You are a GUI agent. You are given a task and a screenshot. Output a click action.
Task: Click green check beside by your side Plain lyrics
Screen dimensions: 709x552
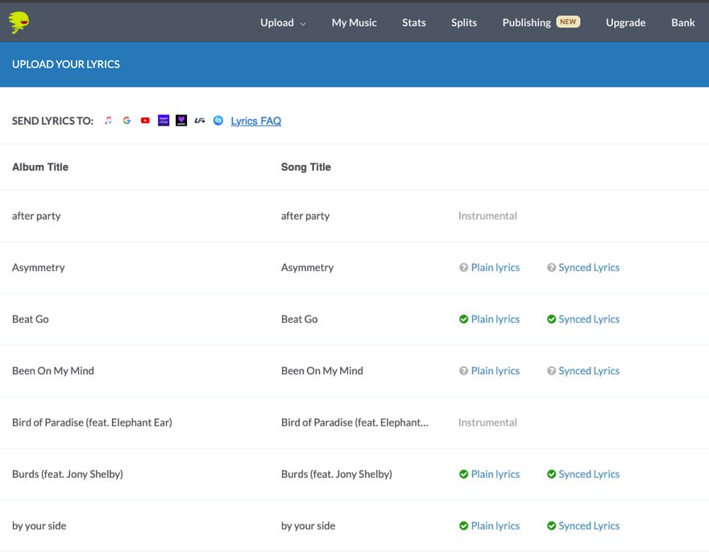pyautogui.click(x=463, y=525)
